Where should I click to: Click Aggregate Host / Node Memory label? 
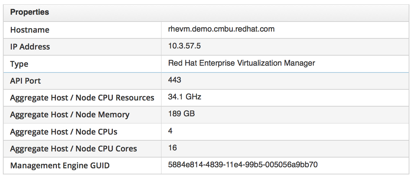pos(70,115)
